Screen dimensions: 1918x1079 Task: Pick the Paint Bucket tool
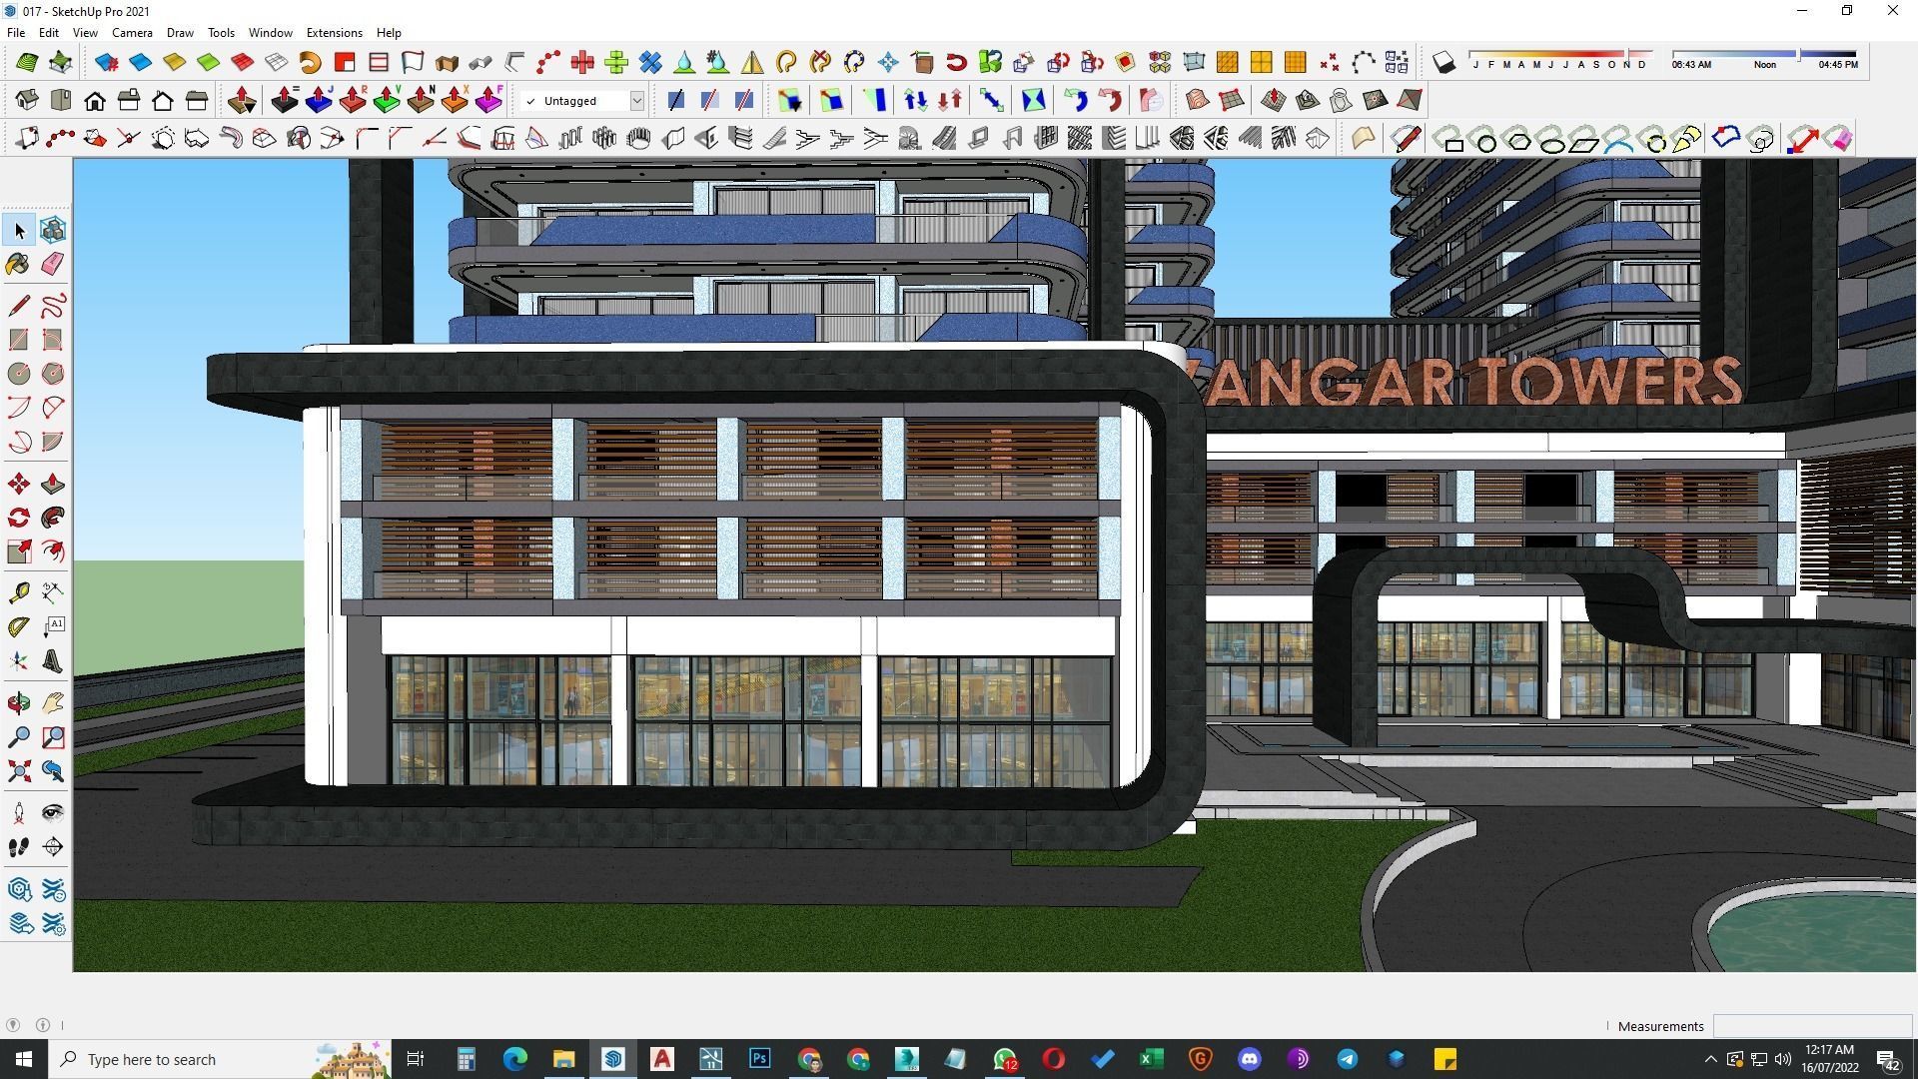click(x=19, y=264)
